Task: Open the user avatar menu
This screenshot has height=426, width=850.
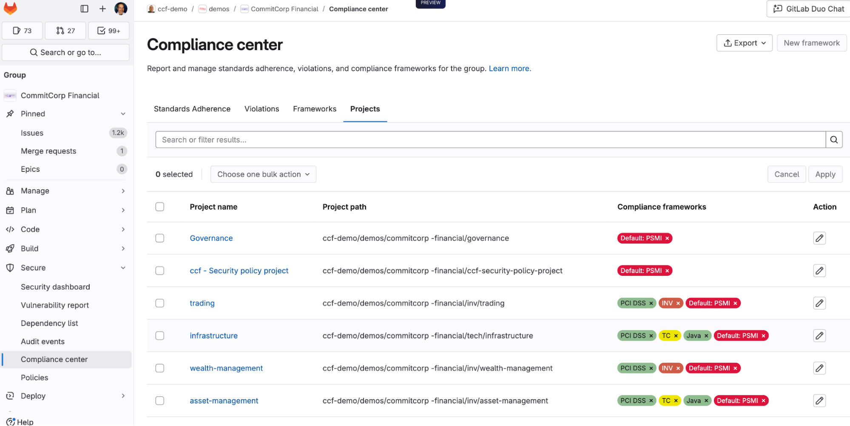Action: [121, 8]
